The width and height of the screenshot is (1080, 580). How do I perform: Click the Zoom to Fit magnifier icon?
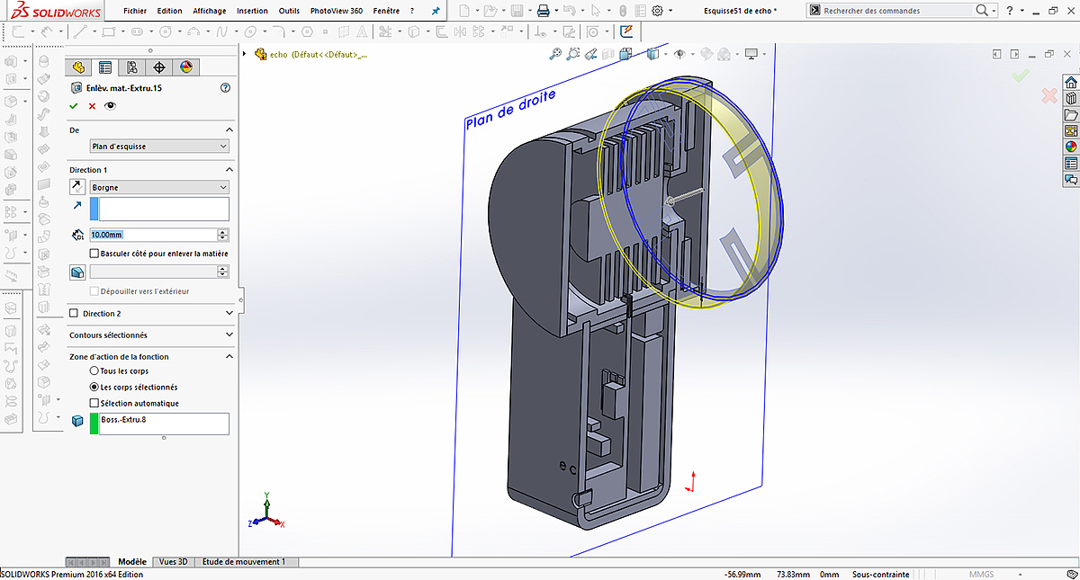click(556, 54)
